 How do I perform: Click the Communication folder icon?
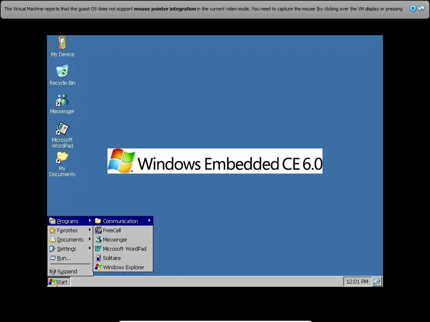[x=98, y=221]
